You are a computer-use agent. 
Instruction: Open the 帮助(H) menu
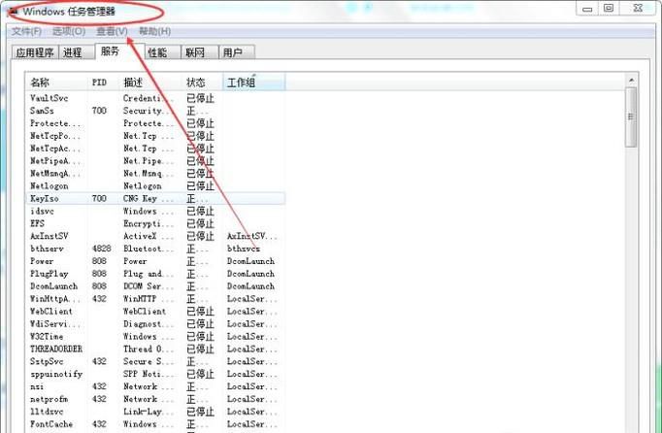(154, 31)
